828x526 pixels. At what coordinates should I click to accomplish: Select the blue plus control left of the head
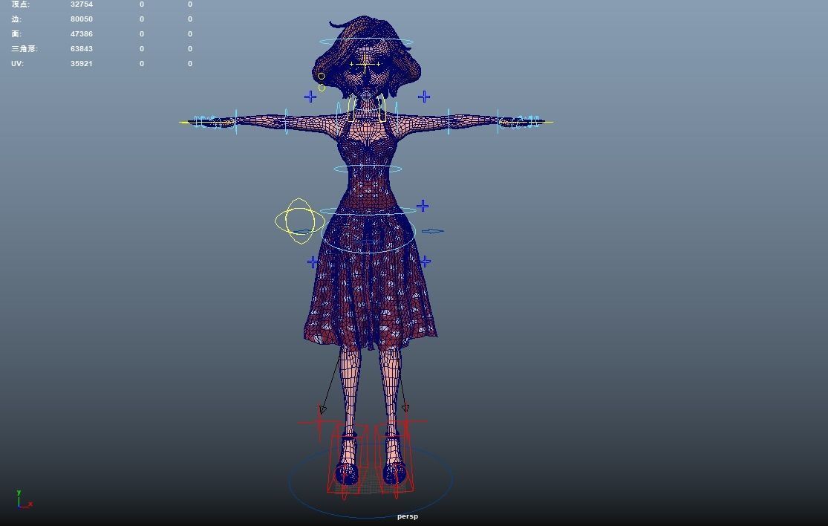pos(310,96)
